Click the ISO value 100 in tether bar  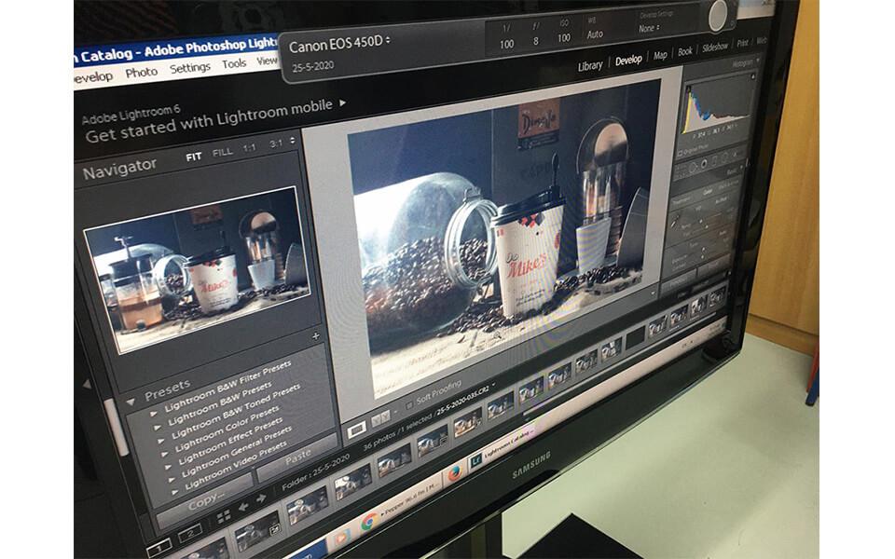click(x=564, y=37)
